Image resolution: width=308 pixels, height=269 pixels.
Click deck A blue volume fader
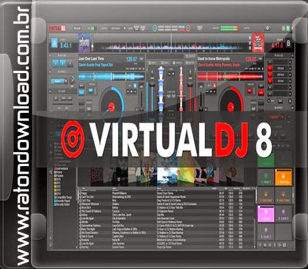click(x=152, y=98)
